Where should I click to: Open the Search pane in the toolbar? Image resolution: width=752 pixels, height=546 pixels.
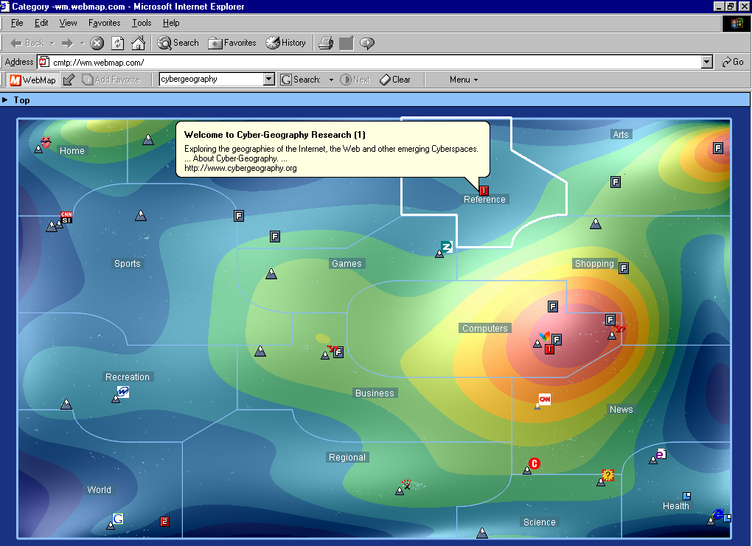178,43
